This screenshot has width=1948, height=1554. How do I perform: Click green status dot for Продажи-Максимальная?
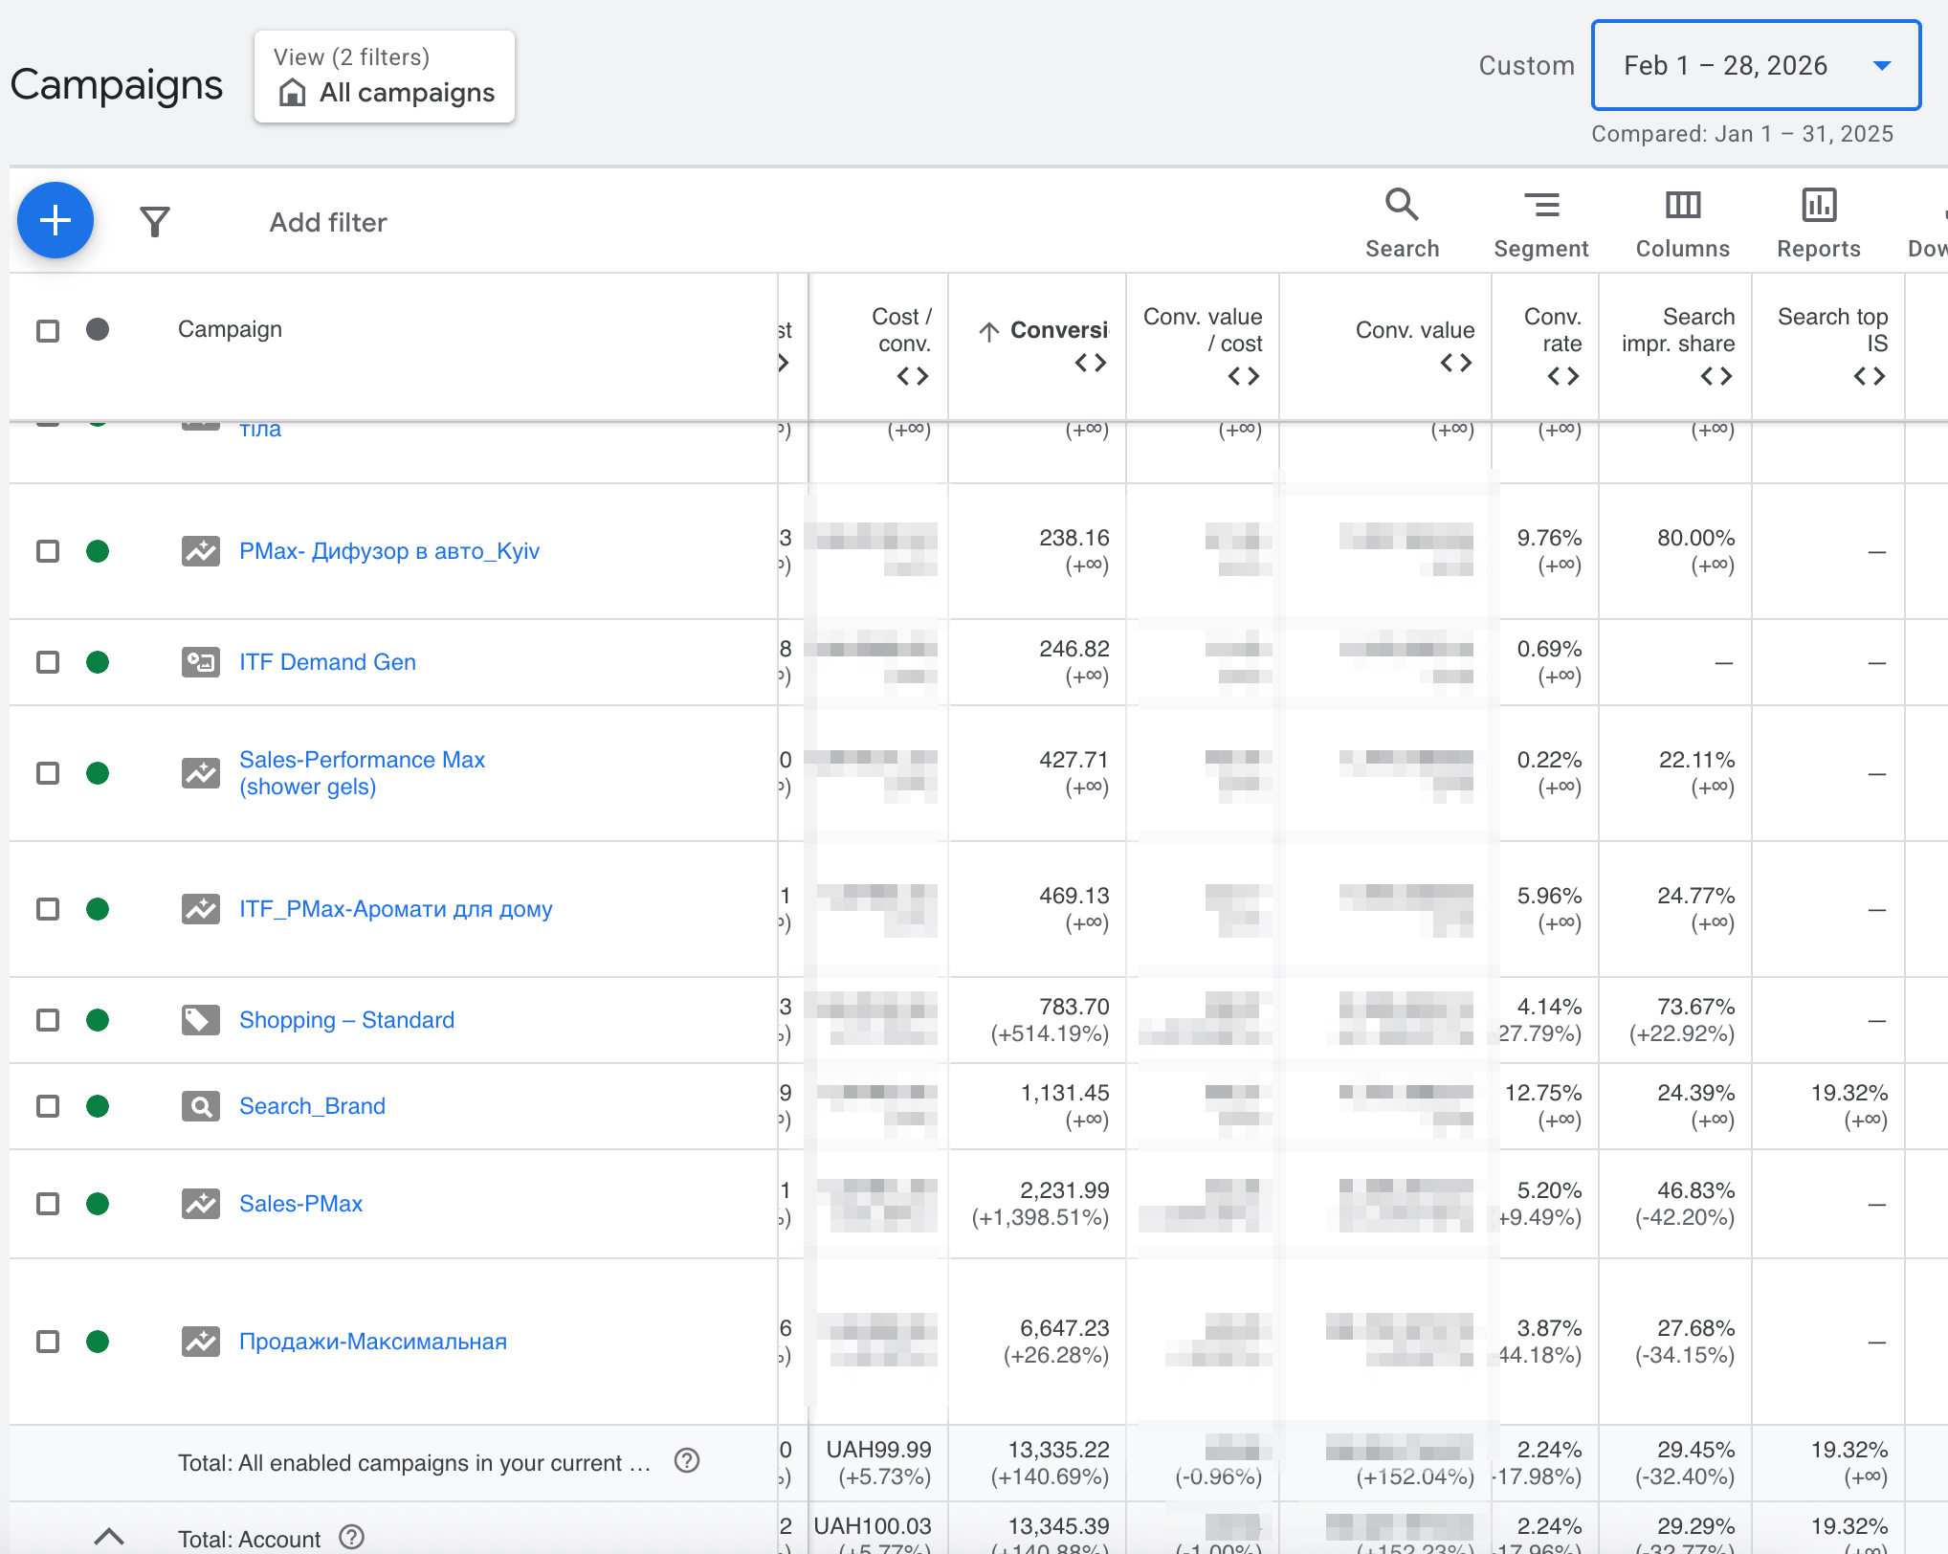[x=98, y=1342]
